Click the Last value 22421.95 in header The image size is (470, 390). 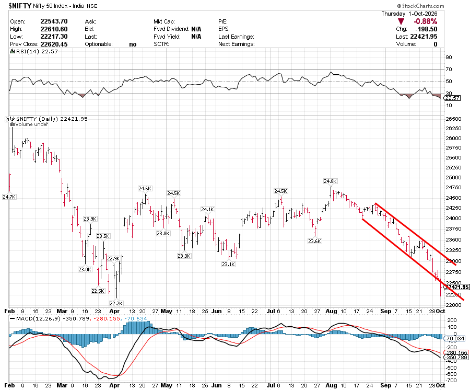(x=424, y=37)
